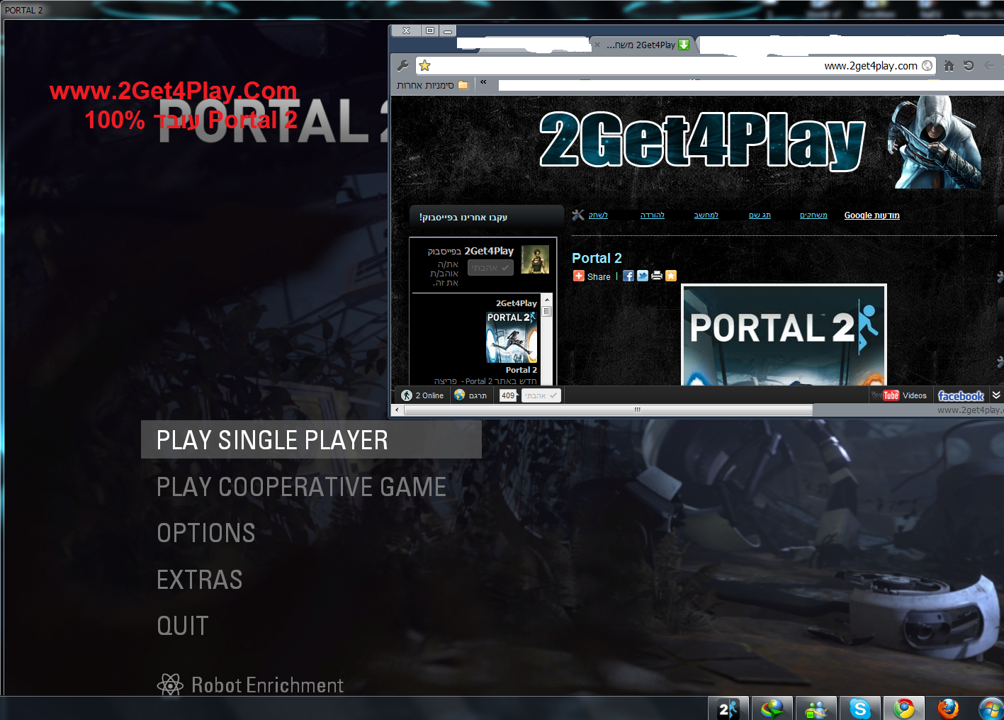Open Internet Download Manager taskbar icon
The height and width of the screenshot is (720, 1004).
click(772, 708)
